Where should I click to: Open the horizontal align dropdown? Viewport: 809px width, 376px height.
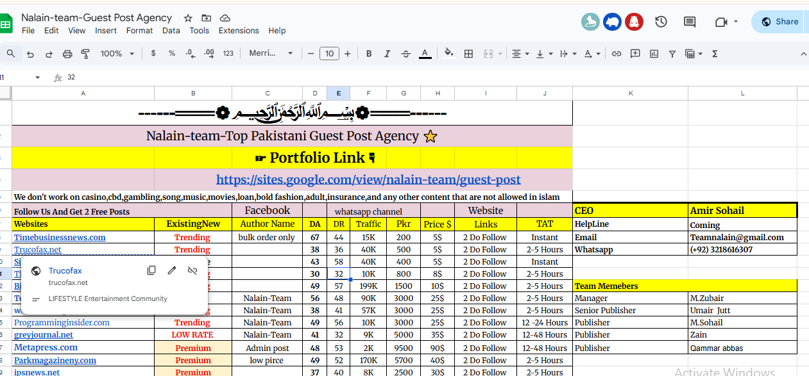pos(521,54)
